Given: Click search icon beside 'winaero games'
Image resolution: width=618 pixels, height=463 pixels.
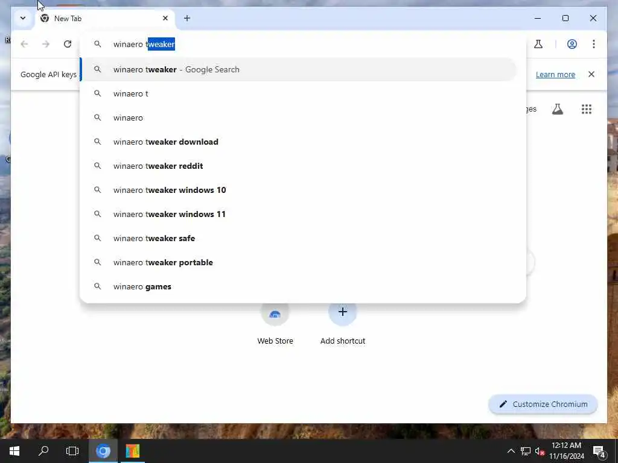Looking at the screenshot, I should click(x=97, y=286).
